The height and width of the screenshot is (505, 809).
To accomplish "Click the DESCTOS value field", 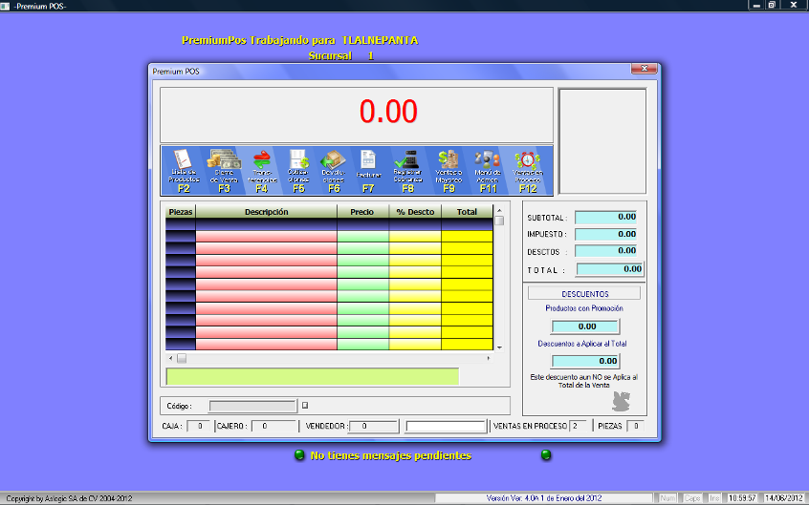I will pyautogui.click(x=605, y=251).
